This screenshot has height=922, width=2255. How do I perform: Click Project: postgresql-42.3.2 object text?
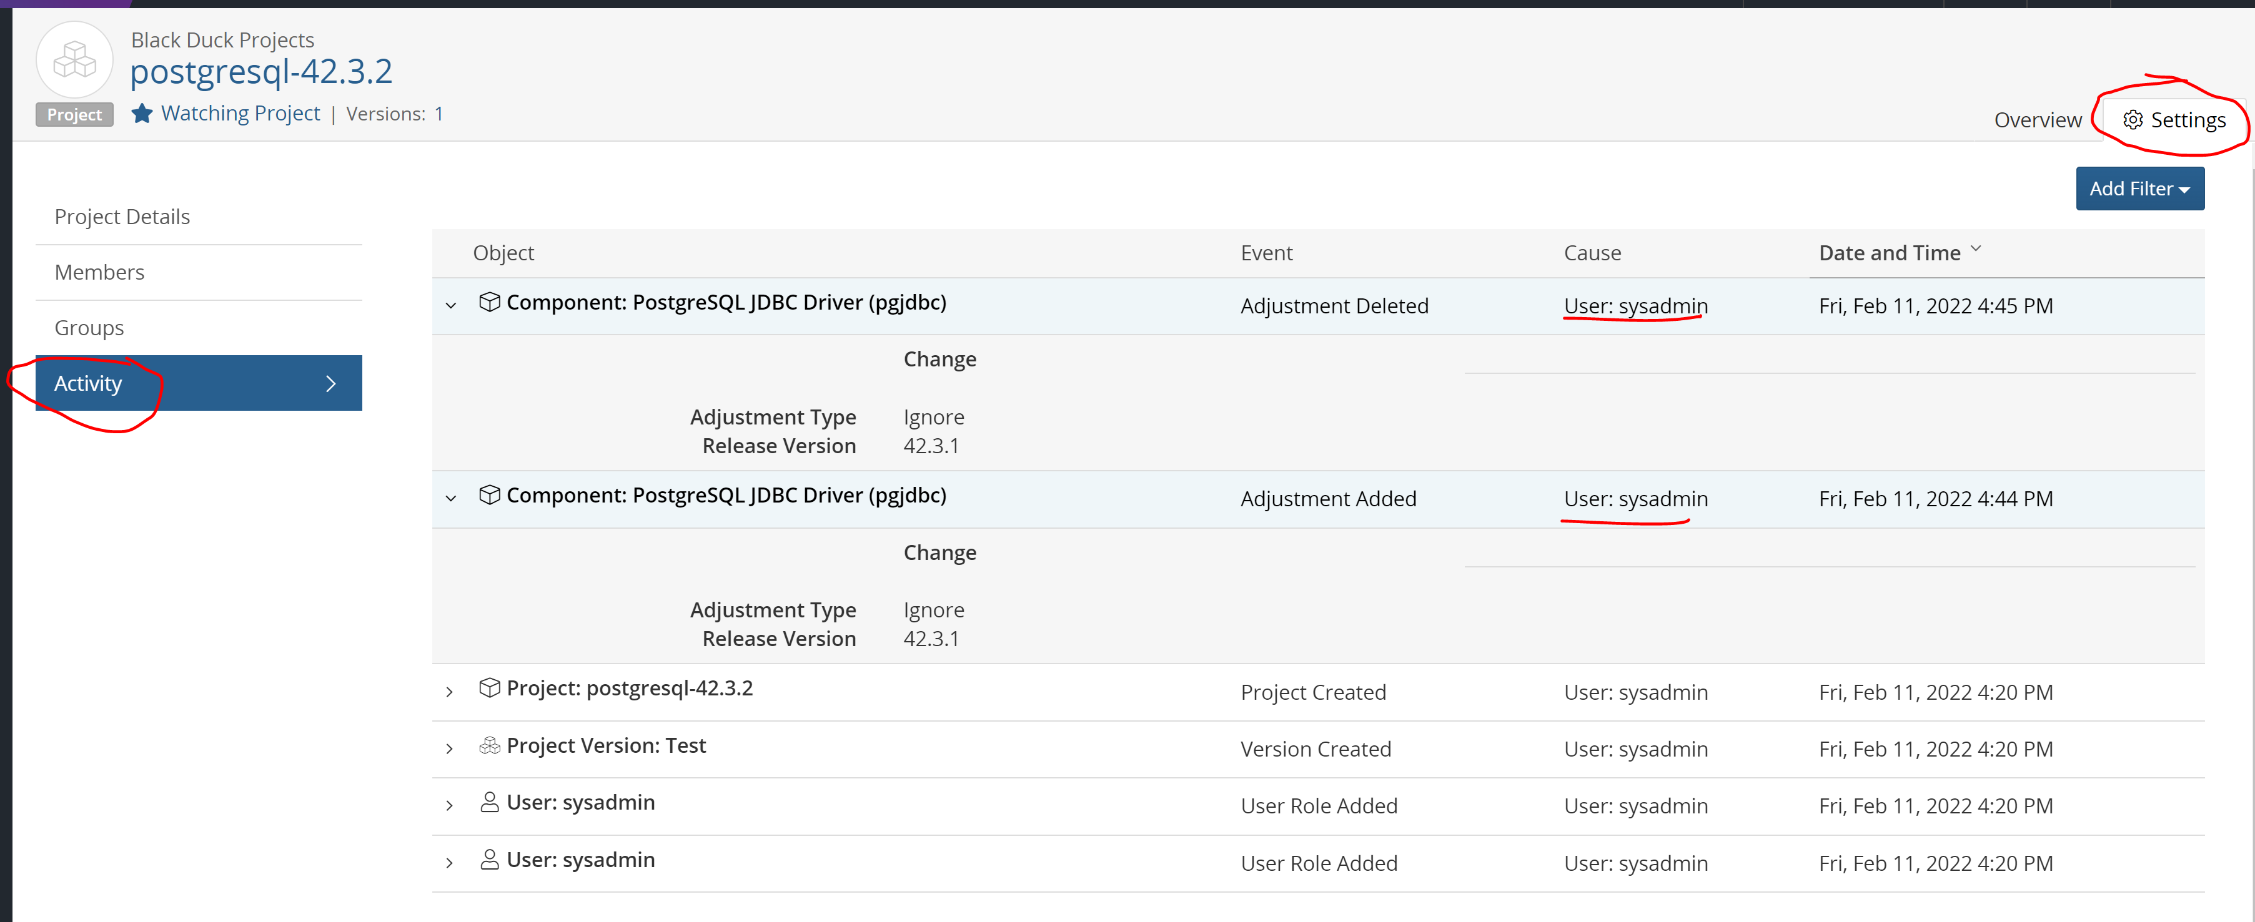pos(630,689)
